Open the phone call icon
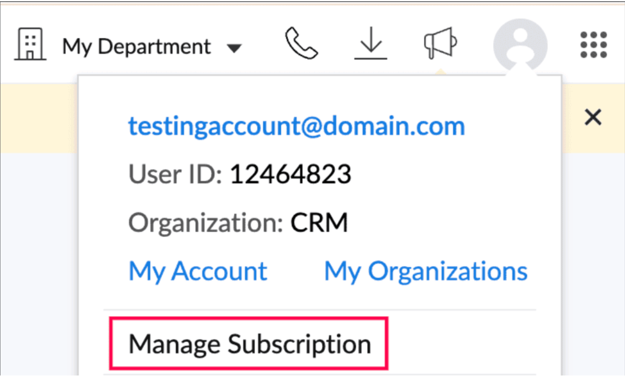 pos(301,43)
